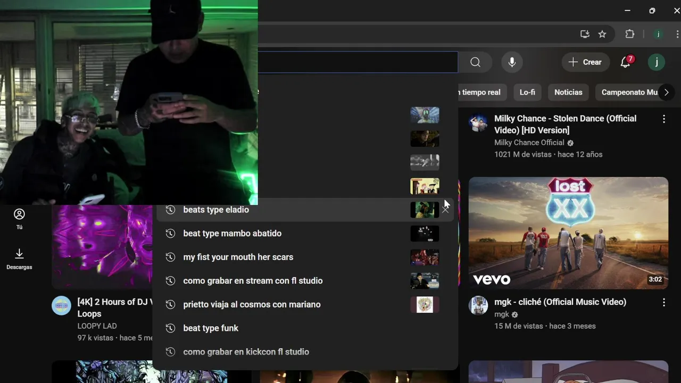The width and height of the screenshot is (681, 383).
Task: Click history icon beside 'prietto viaja al cosmos'
Action: point(170,304)
